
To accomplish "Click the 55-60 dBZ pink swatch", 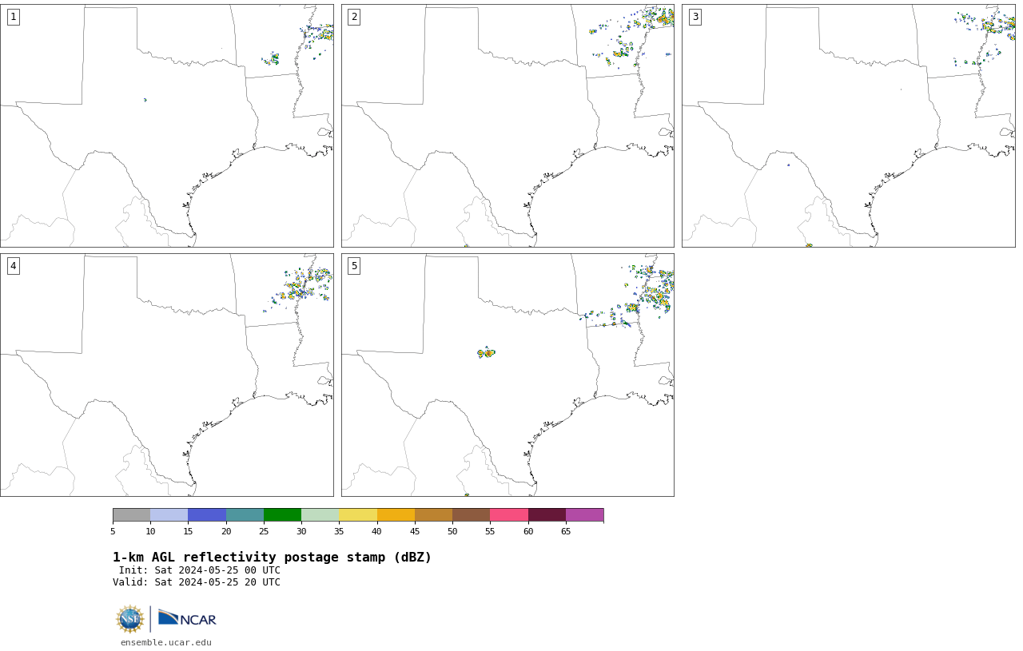I will coord(509,514).
